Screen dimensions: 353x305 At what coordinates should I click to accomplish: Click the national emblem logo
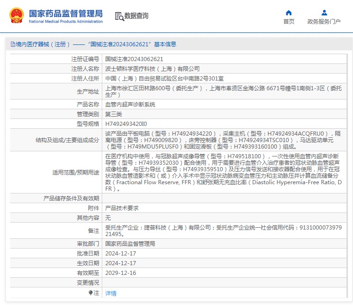click(17, 16)
